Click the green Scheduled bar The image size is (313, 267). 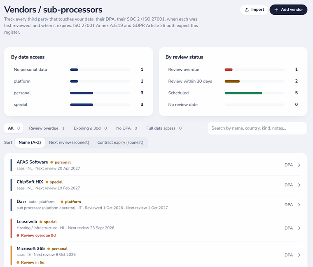pos(243,93)
